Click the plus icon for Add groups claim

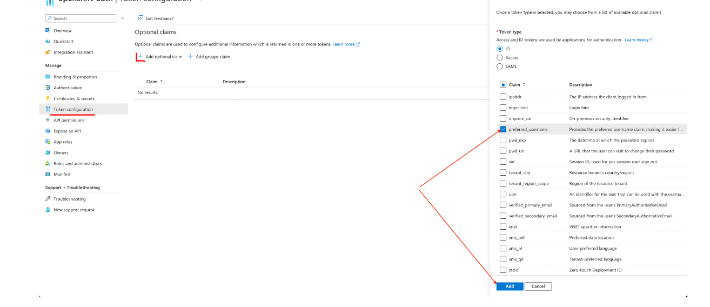click(190, 57)
